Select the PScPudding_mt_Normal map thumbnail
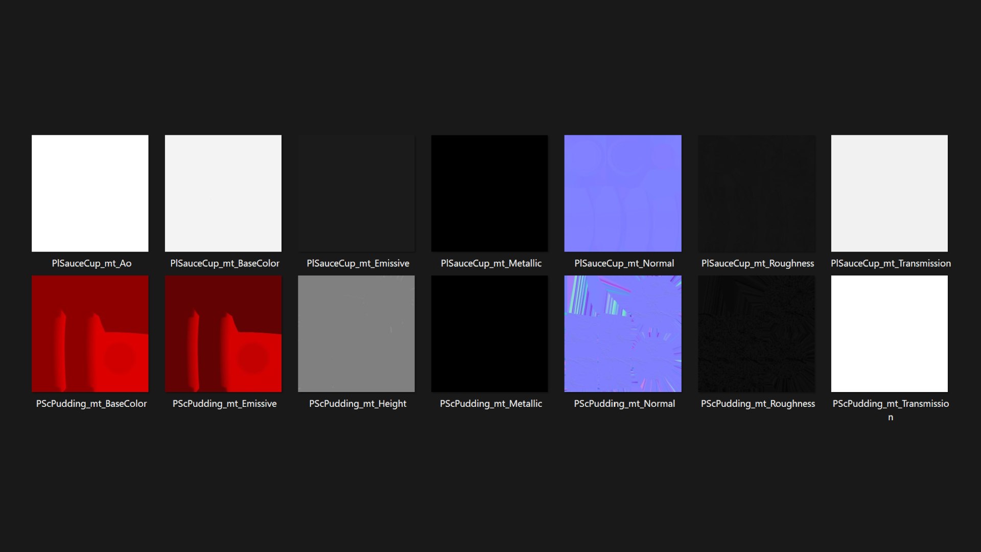Screen dimensions: 981x552 pyautogui.click(x=623, y=334)
